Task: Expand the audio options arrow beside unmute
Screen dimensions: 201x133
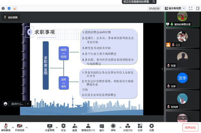Action: click(x=13, y=128)
